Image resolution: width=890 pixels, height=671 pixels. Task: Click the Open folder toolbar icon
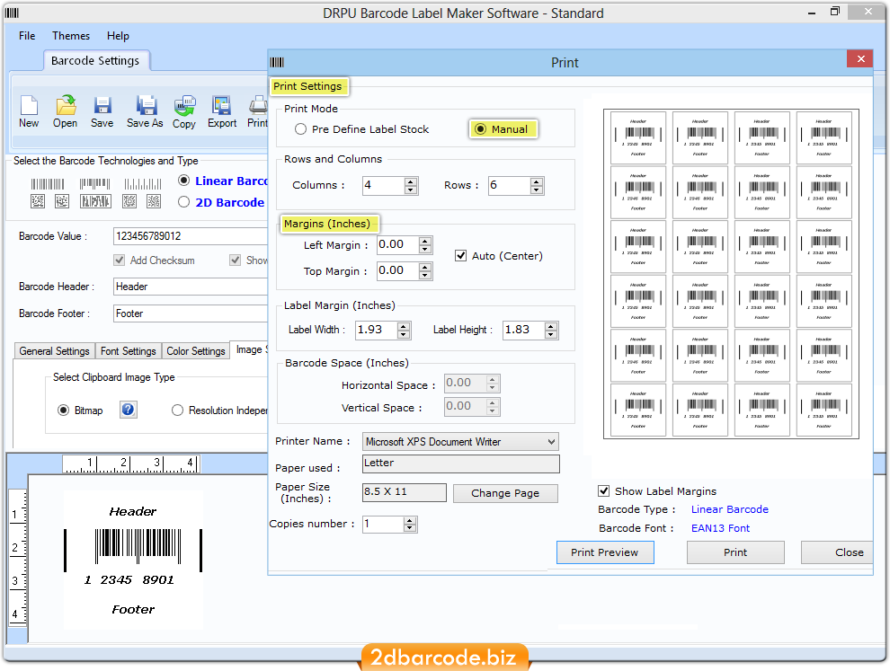[x=66, y=105]
